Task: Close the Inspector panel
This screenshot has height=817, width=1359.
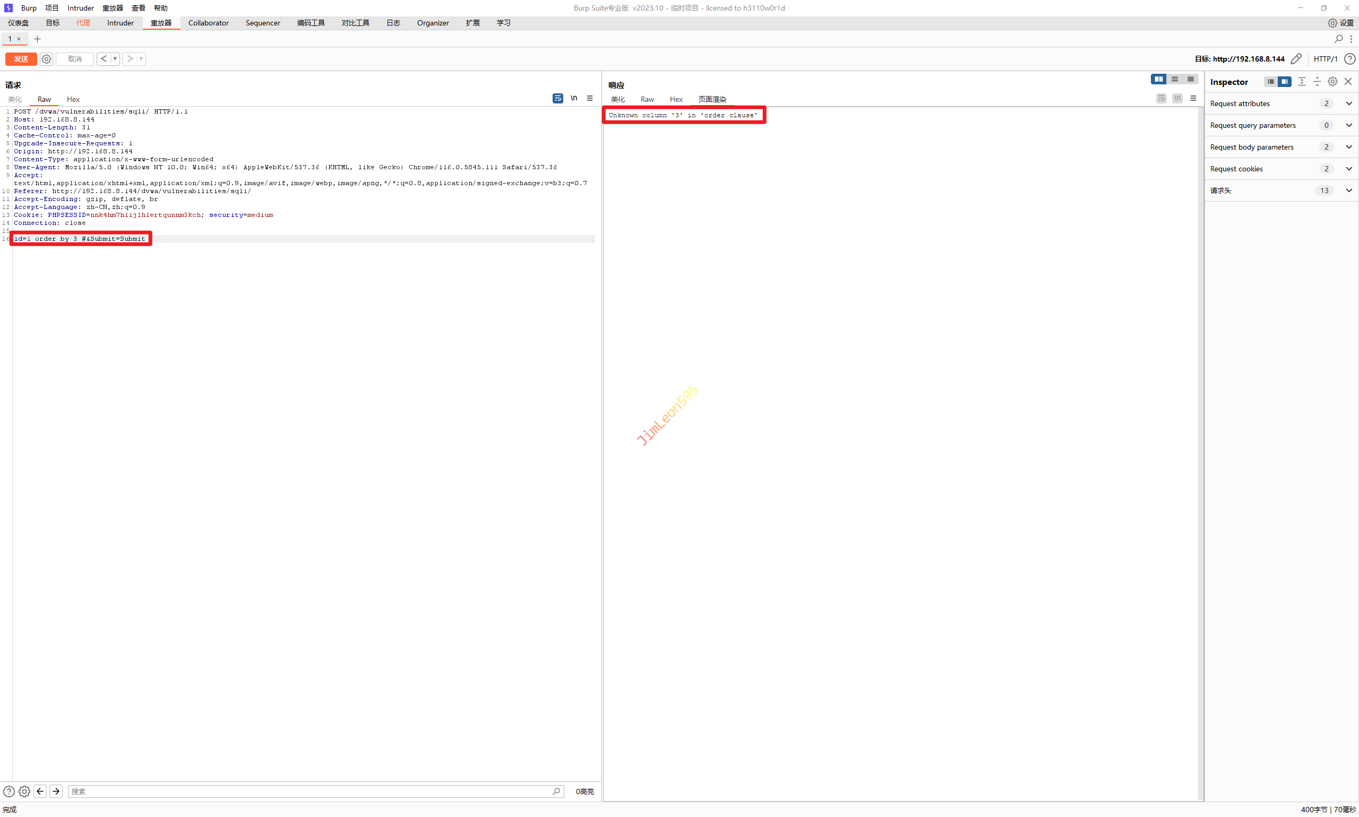Action: [1348, 82]
